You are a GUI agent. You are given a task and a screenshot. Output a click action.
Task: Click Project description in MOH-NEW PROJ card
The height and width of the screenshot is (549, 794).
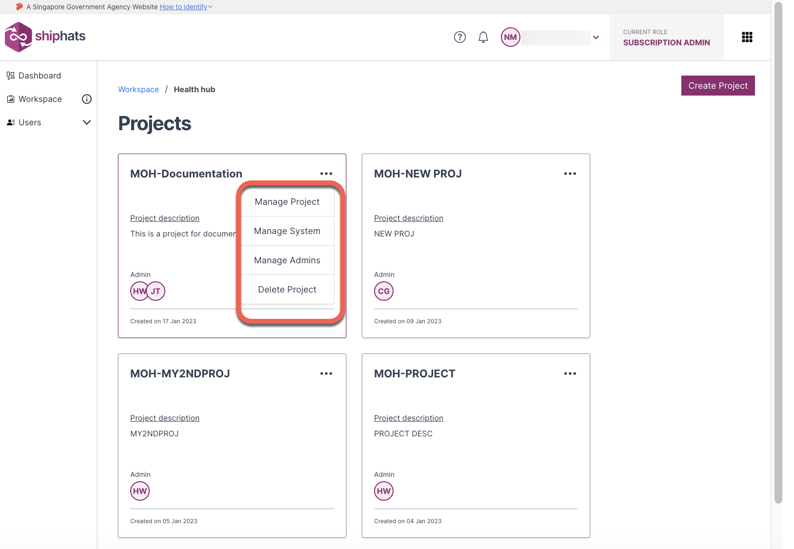point(409,218)
